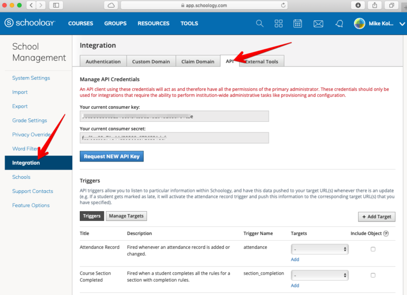Screen dimensions: 407x295
Task: Open Targets dropdown for Attendance Record
Action: point(319,249)
